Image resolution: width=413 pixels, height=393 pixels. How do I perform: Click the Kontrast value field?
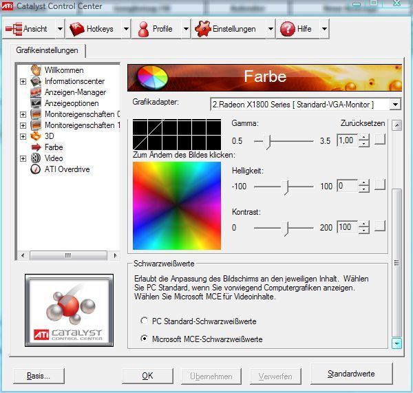348,227
